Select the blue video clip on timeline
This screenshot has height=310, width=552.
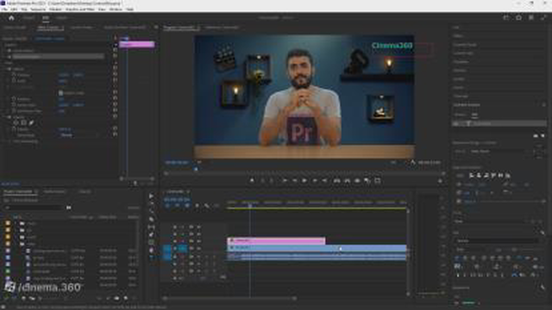pyautogui.click(x=317, y=248)
